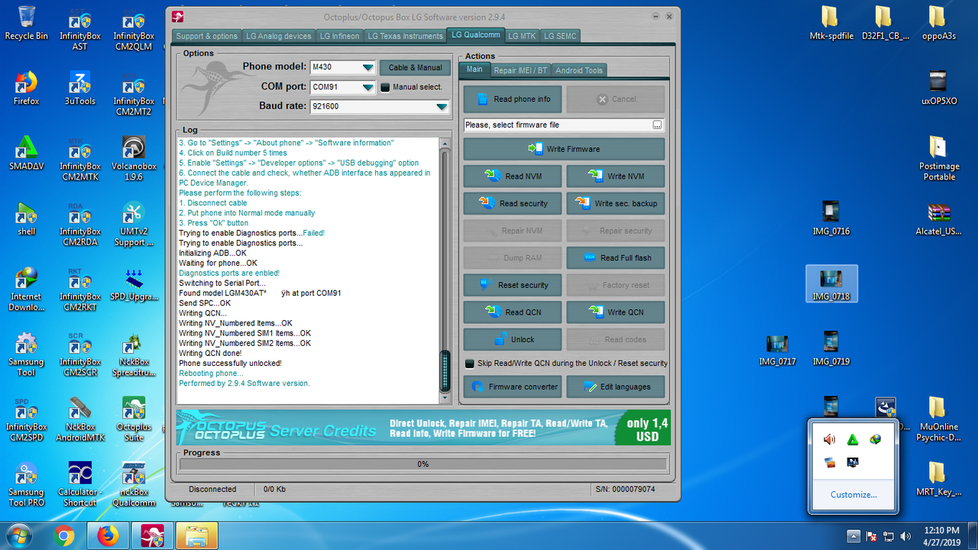Viewport: 978px width, 550px height.
Task: Click the Read QCN button
Action: click(x=513, y=312)
